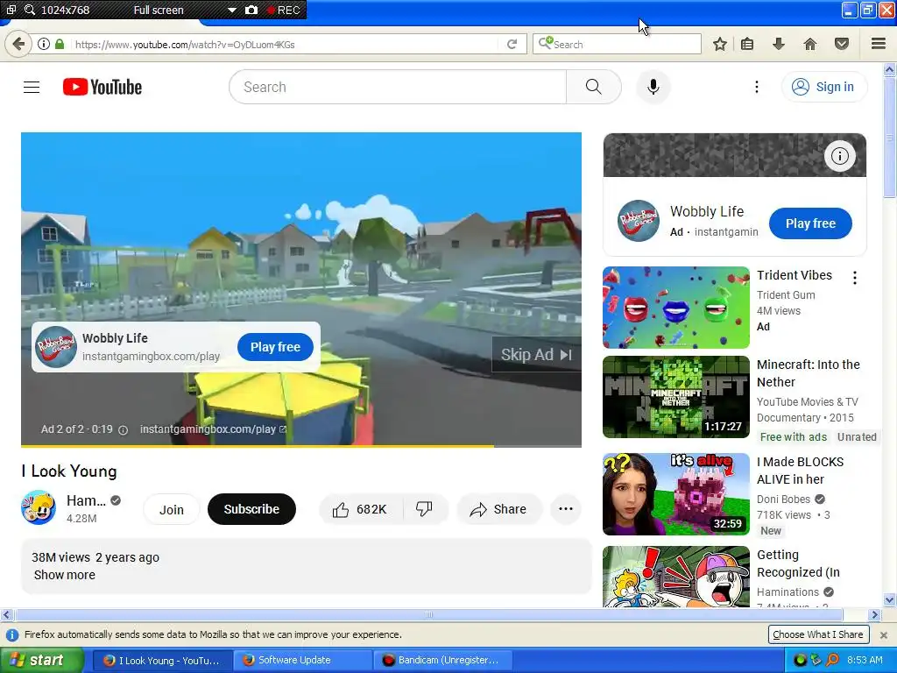Click the horizontal scrollbar right arrow

point(874,615)
